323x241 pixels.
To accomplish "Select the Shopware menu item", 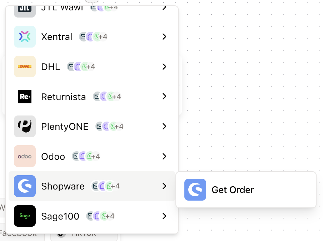I will (x=63, y=186).
